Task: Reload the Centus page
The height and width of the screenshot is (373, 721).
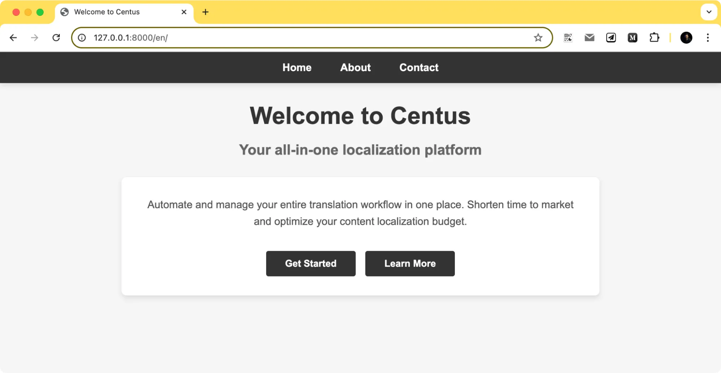Action: (56, 38)
